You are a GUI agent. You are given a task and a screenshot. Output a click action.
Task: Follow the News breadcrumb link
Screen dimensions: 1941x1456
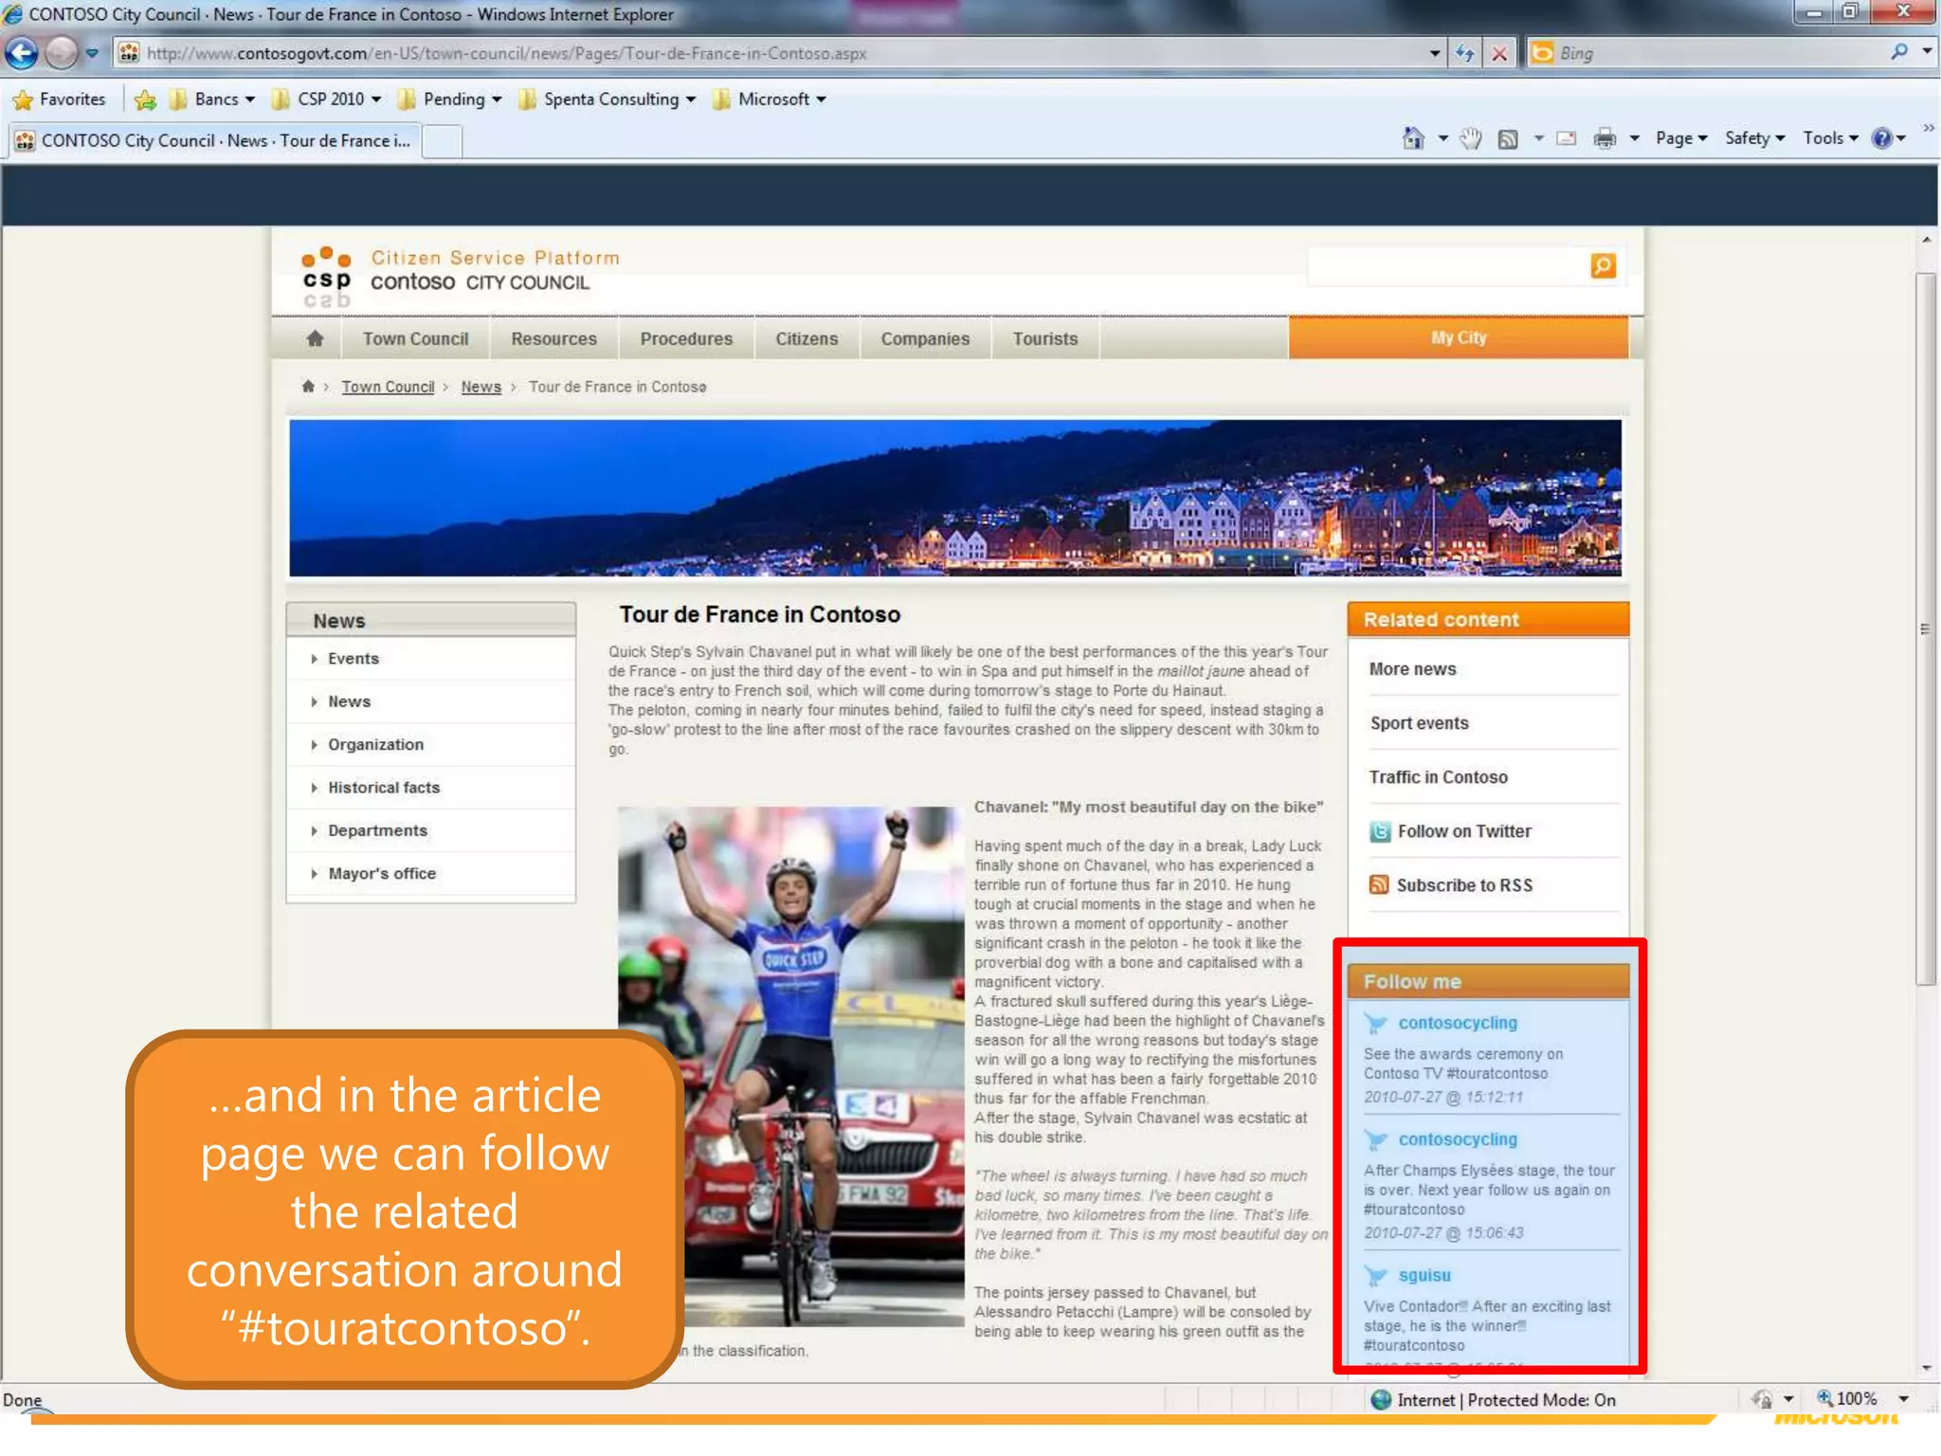[481, 387]
